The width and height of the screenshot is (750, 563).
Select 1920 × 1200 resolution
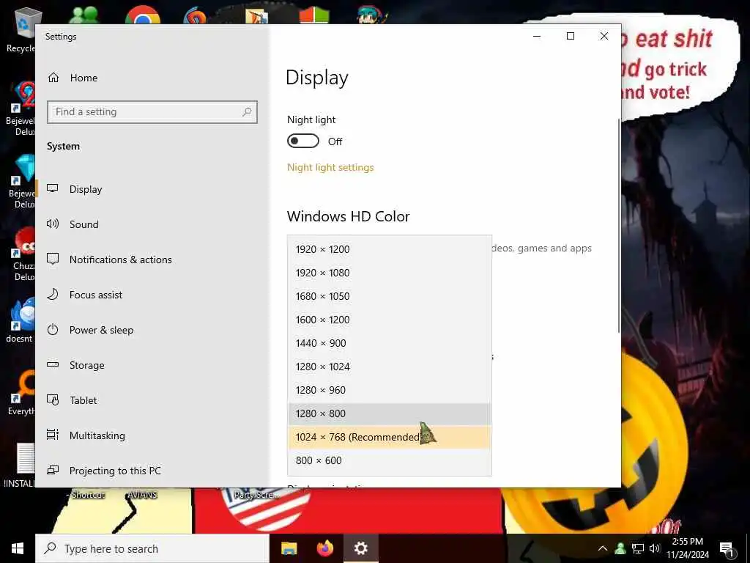(390, 249)
